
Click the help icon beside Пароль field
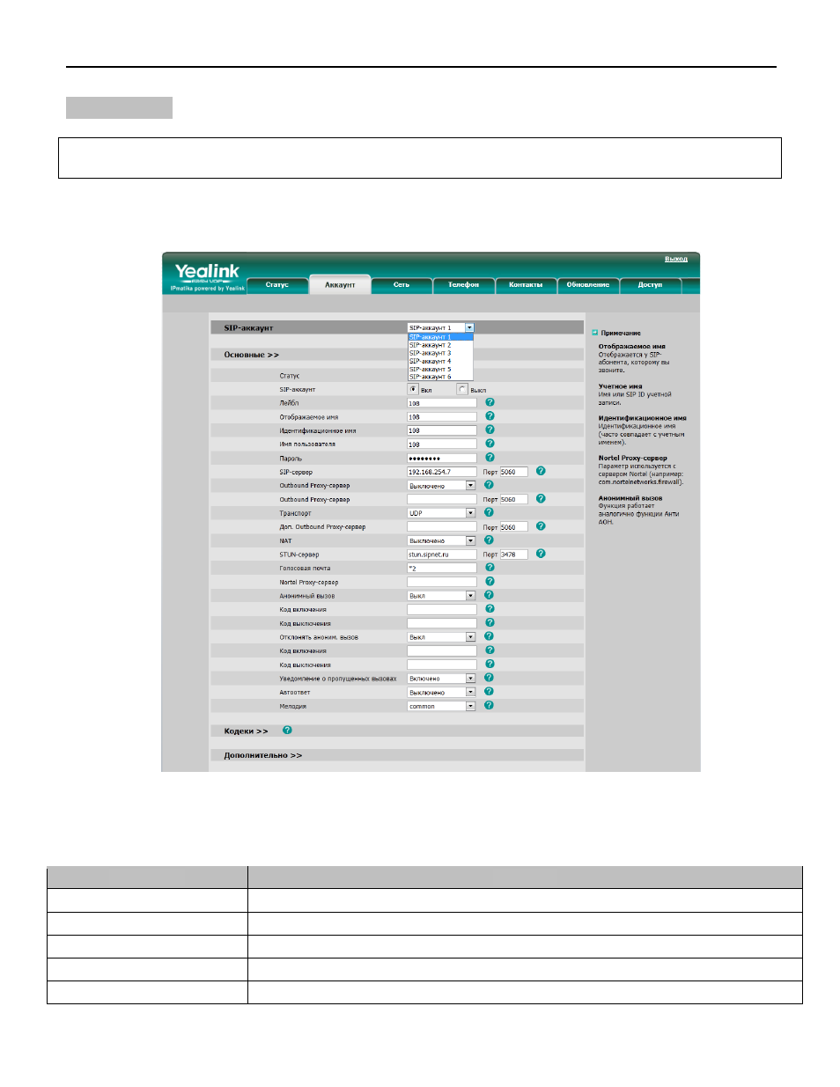click(490, 458)
